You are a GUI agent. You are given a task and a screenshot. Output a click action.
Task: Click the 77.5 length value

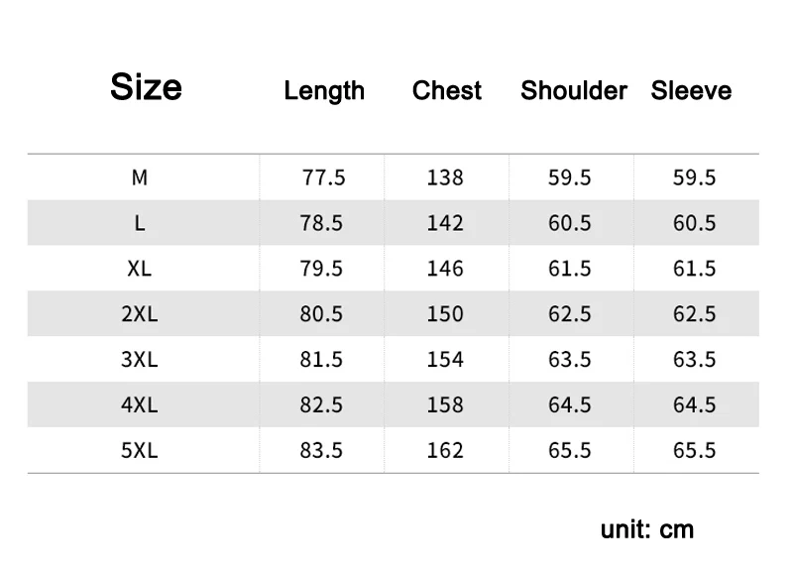pyautogui.click(x=324, y=177)
